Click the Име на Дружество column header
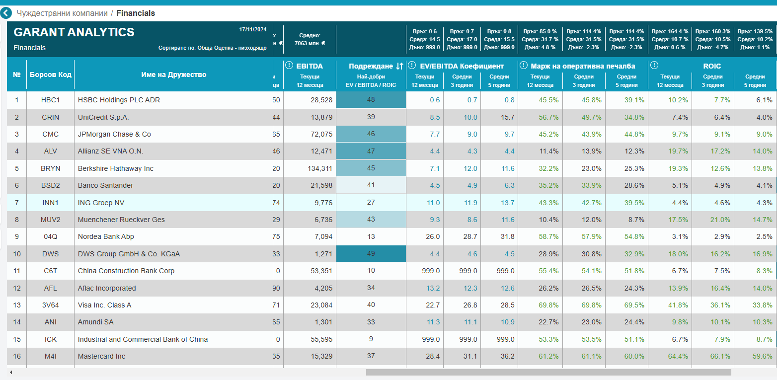The height and width of the screenshot is (380, 777). pyautogui.click(x=174, y=75)
